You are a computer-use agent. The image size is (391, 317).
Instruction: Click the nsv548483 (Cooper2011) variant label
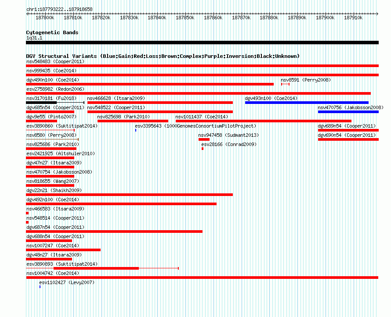point(55,61)
